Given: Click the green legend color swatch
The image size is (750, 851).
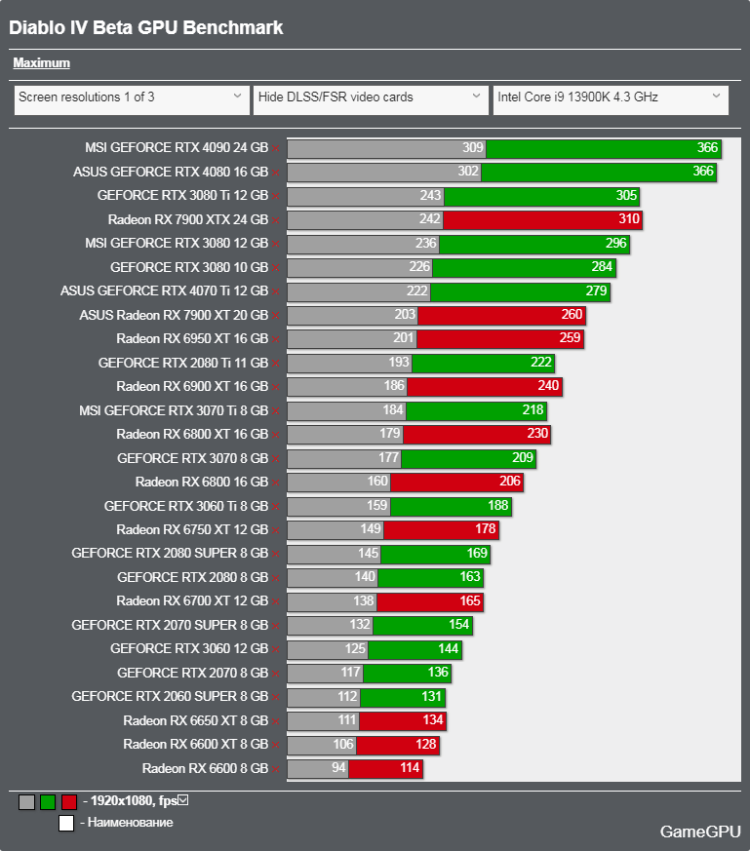Looking at the screenshot, I should pyautogui.click(x=48, y=802).
